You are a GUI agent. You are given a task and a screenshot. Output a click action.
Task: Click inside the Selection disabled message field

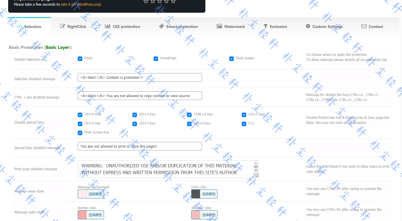tap(140, 77)
